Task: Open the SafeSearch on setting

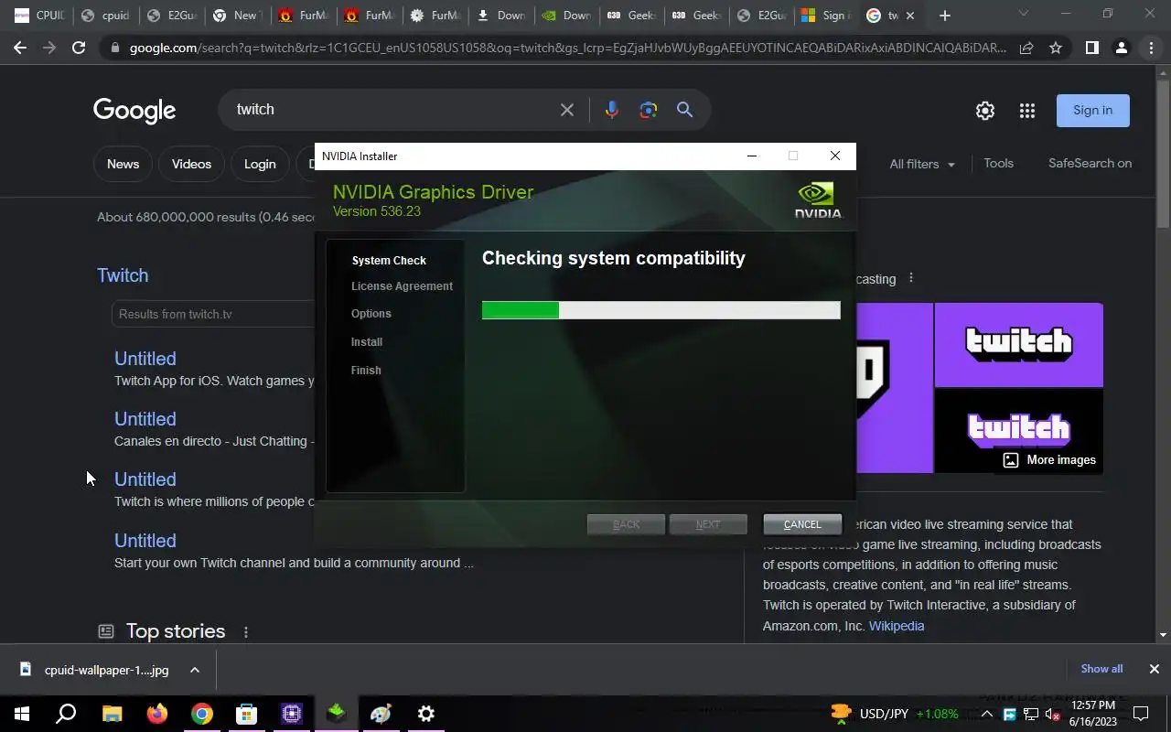Action: pyautogui.click(x=1090, y=163)
